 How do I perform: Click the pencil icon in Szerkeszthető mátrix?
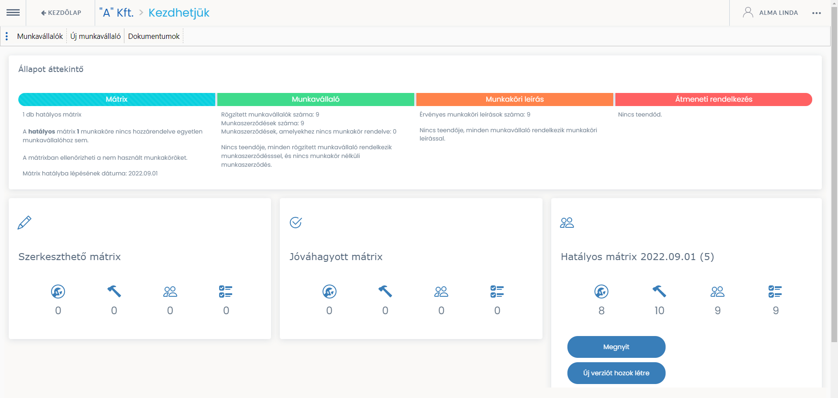pos(24,223)
